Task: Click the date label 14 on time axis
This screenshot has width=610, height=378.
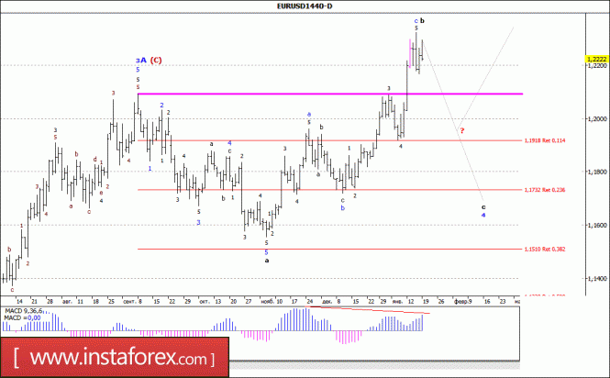Action: pos(19,301)
